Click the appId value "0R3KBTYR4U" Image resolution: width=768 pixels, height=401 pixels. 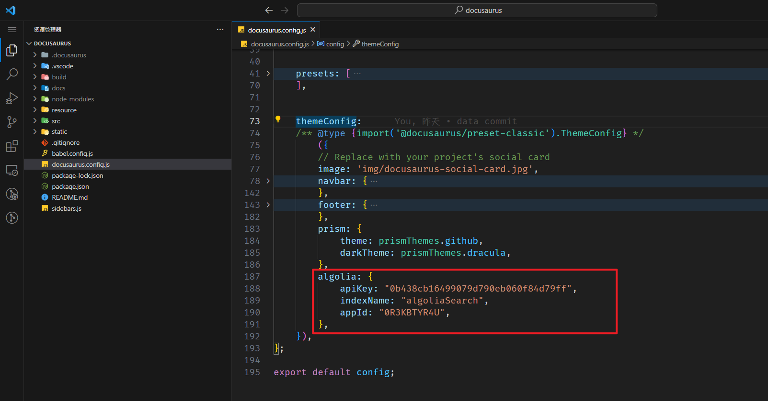pos(412,313)
